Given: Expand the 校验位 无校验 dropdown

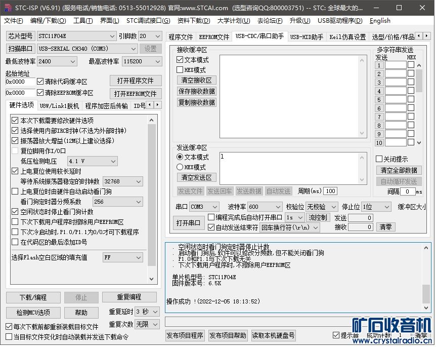Looking at the screenshot, I should [x=333, y=207].
